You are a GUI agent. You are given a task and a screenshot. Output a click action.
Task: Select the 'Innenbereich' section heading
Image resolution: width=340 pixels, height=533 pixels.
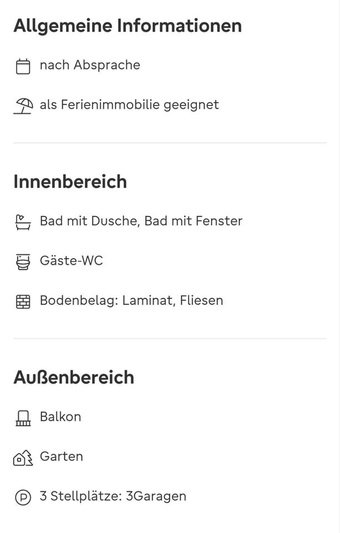(x=70, y=182)
